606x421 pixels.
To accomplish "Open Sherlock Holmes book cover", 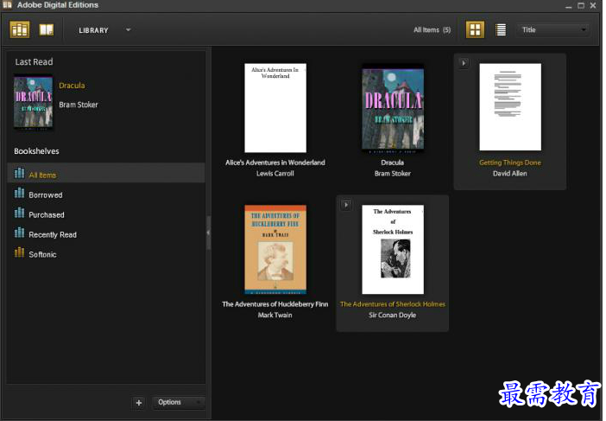I will click(393, 250).
